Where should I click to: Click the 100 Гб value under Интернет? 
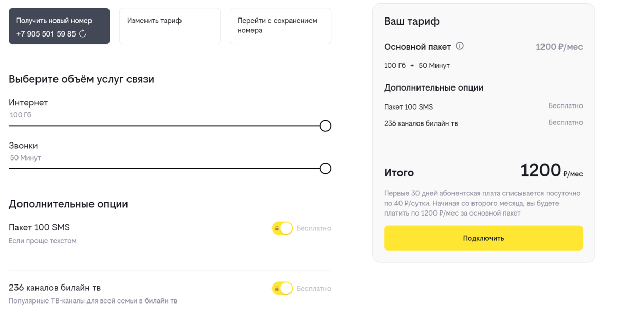pyautogui.click(x=21, y=115)
